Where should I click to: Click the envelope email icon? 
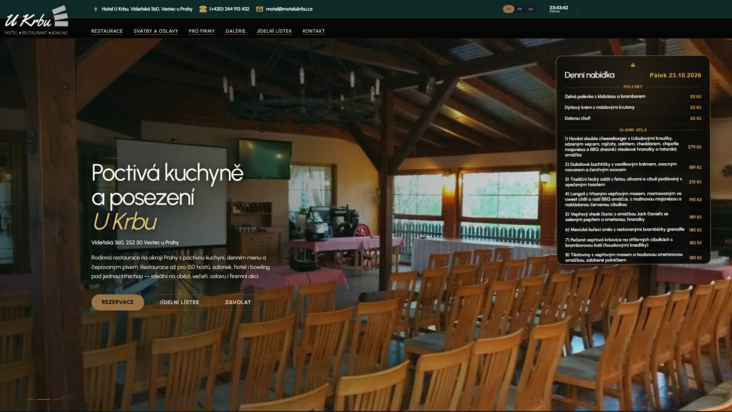click(260, 9)
